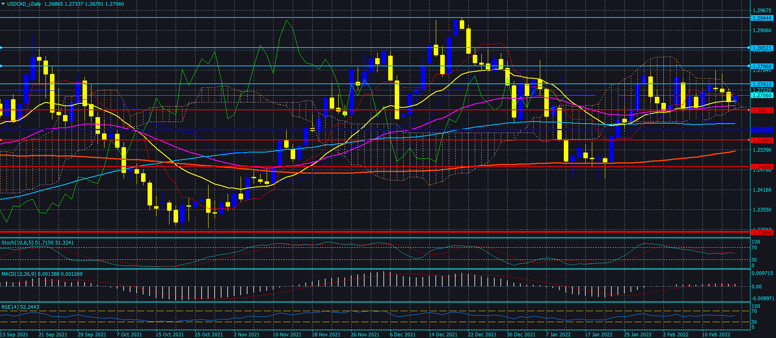Screen dimensions: 776x338
Task: Click the 30 level label in RSI pane
Action: pos(754,322)
